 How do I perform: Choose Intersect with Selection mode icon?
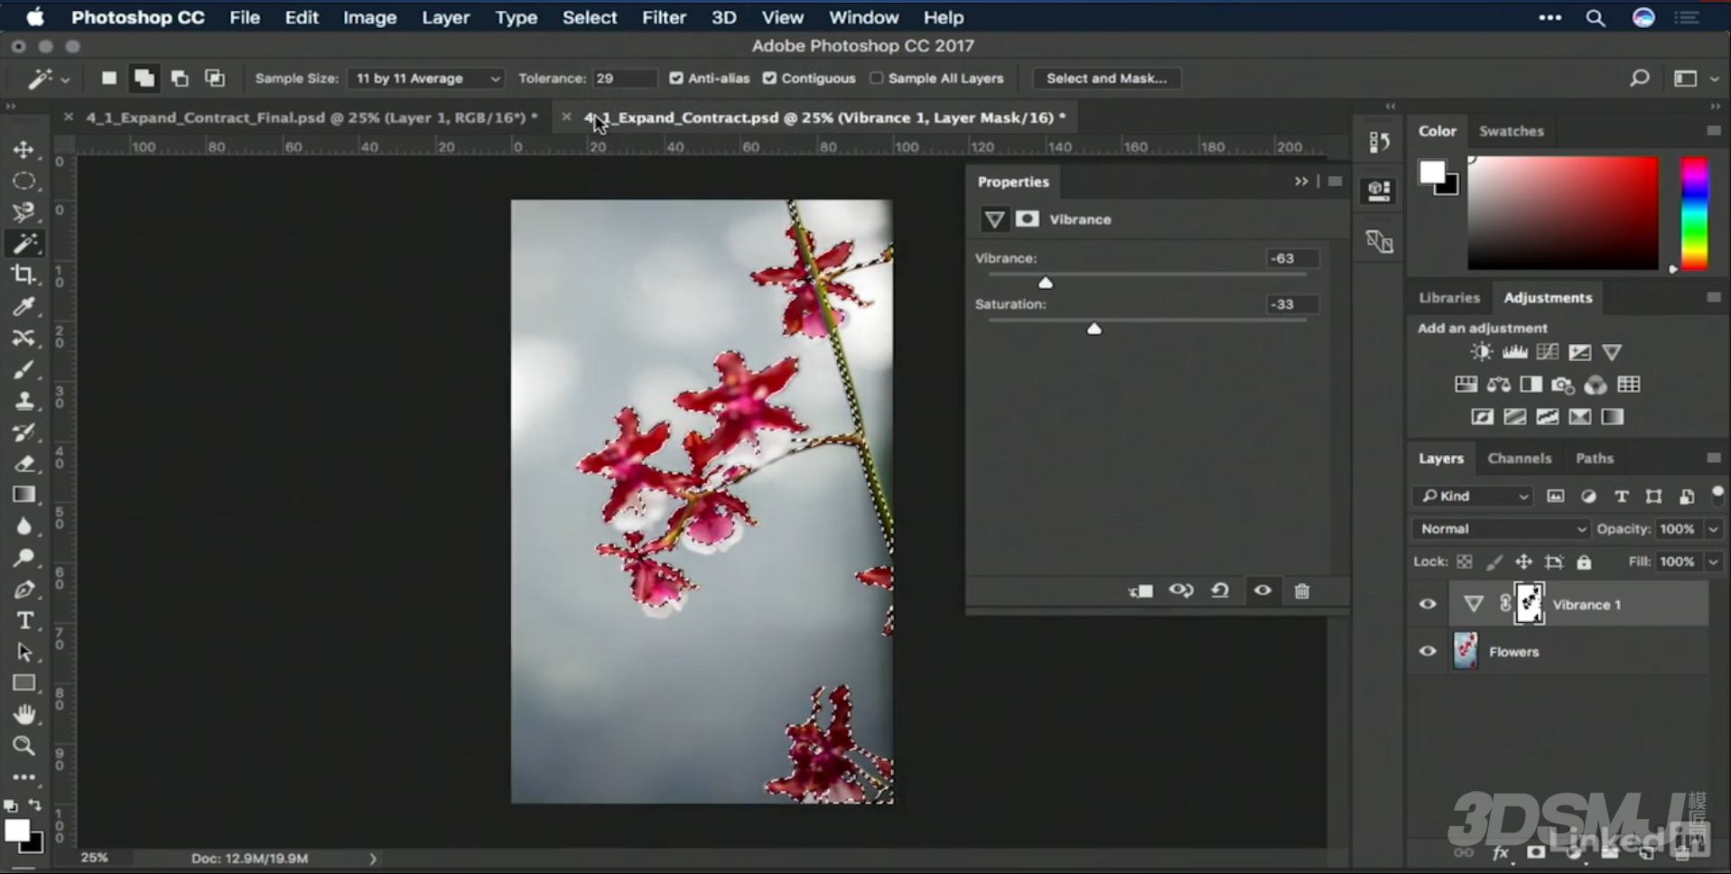(x=215, y=79)
